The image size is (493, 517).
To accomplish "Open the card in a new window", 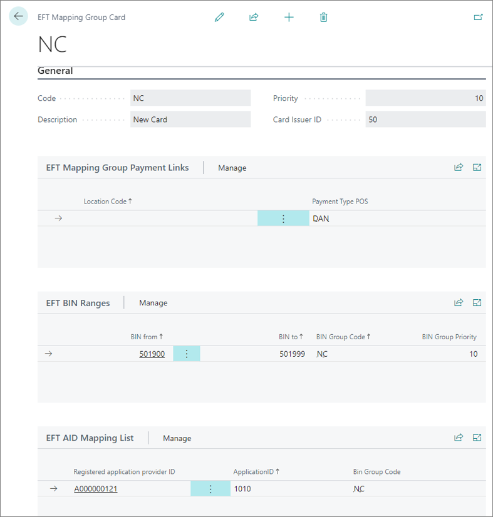I will pyautogui.click(x=478, y=17).
